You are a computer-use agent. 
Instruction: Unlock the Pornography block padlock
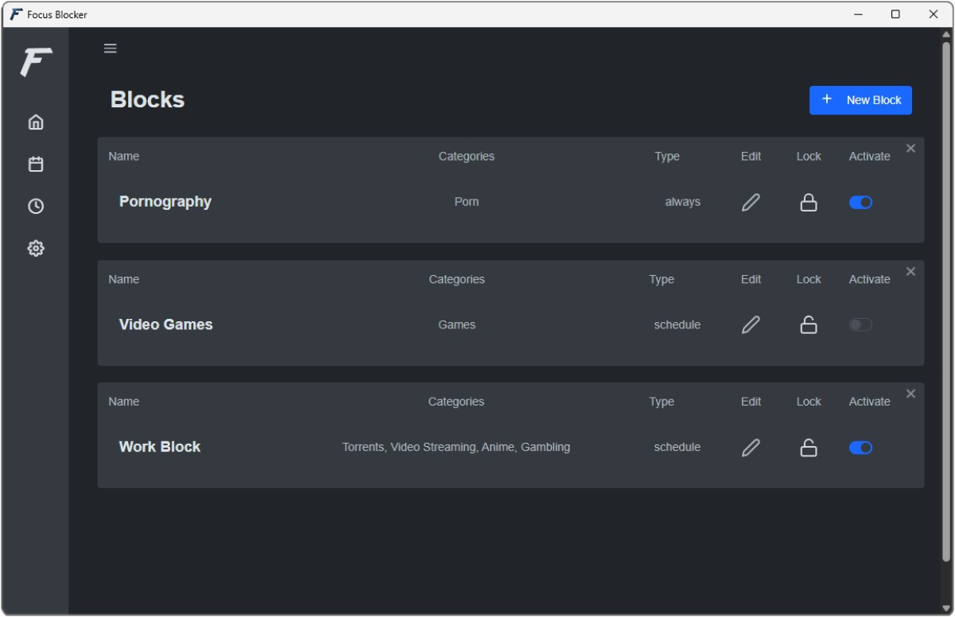coord(809,203)
